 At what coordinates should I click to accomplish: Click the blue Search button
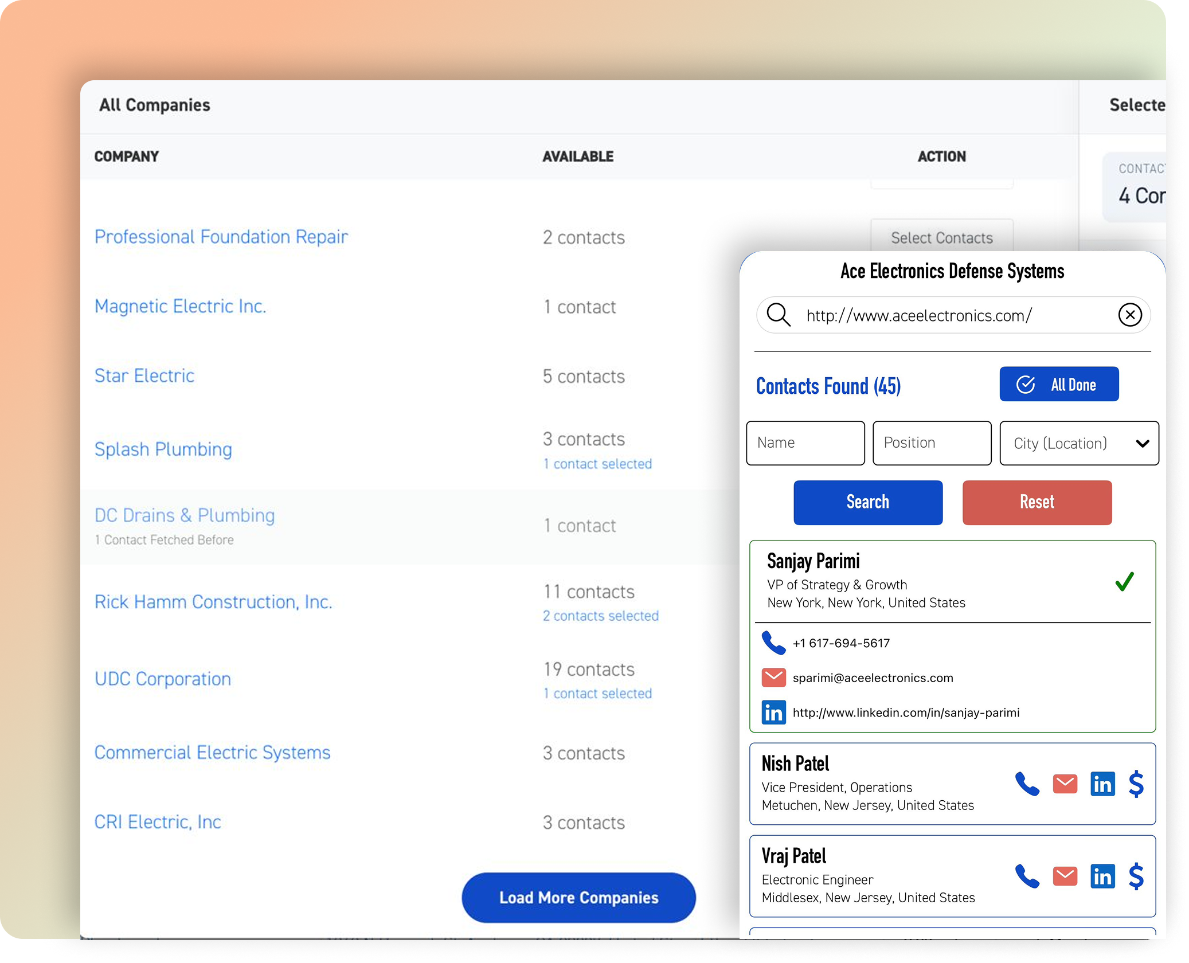tap(867, 502)
